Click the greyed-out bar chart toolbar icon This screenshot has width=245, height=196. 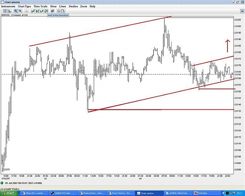tap(27, 11)
